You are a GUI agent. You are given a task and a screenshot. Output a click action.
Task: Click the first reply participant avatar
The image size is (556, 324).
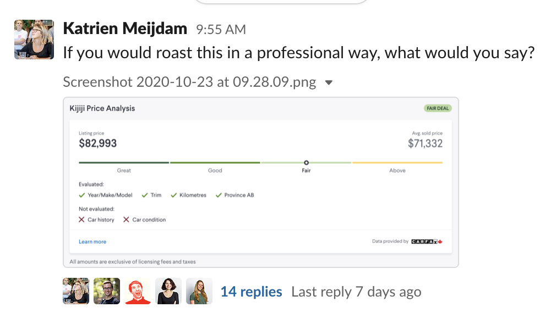[75, 291]
